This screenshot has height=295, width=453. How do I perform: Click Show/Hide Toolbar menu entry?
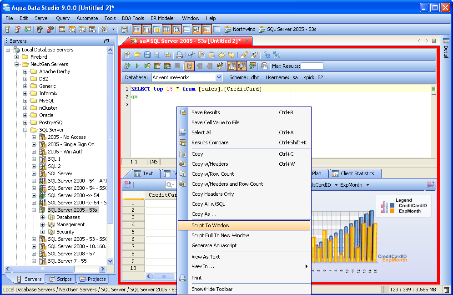point(244,289)
